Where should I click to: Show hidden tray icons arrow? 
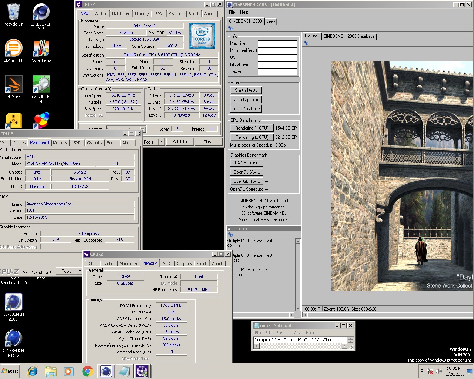(422, 371)
